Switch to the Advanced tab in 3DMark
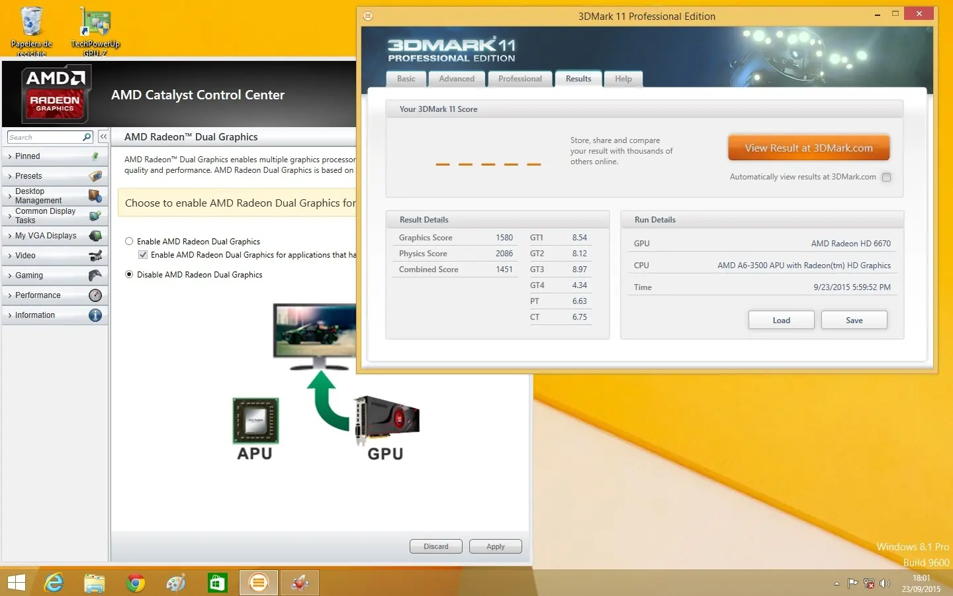953x596 pixels. [457, 79]
